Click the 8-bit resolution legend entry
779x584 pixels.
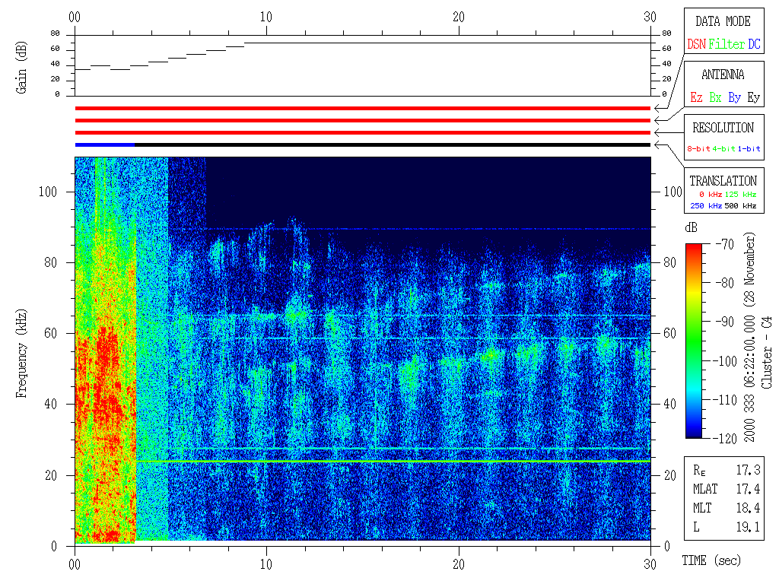click(x=698, y=149)
